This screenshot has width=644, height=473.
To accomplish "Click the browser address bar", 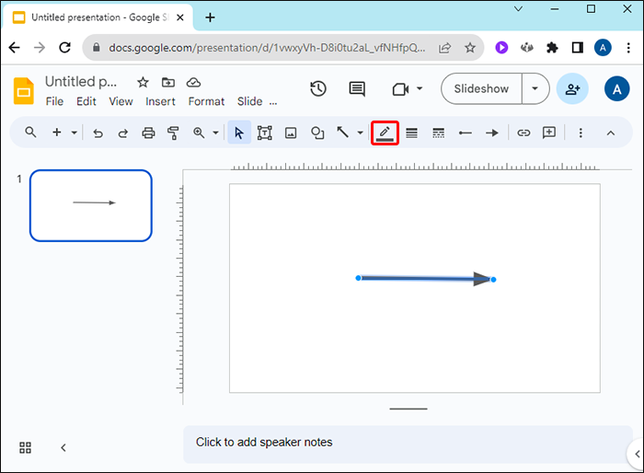I will (x=266, y=48).
